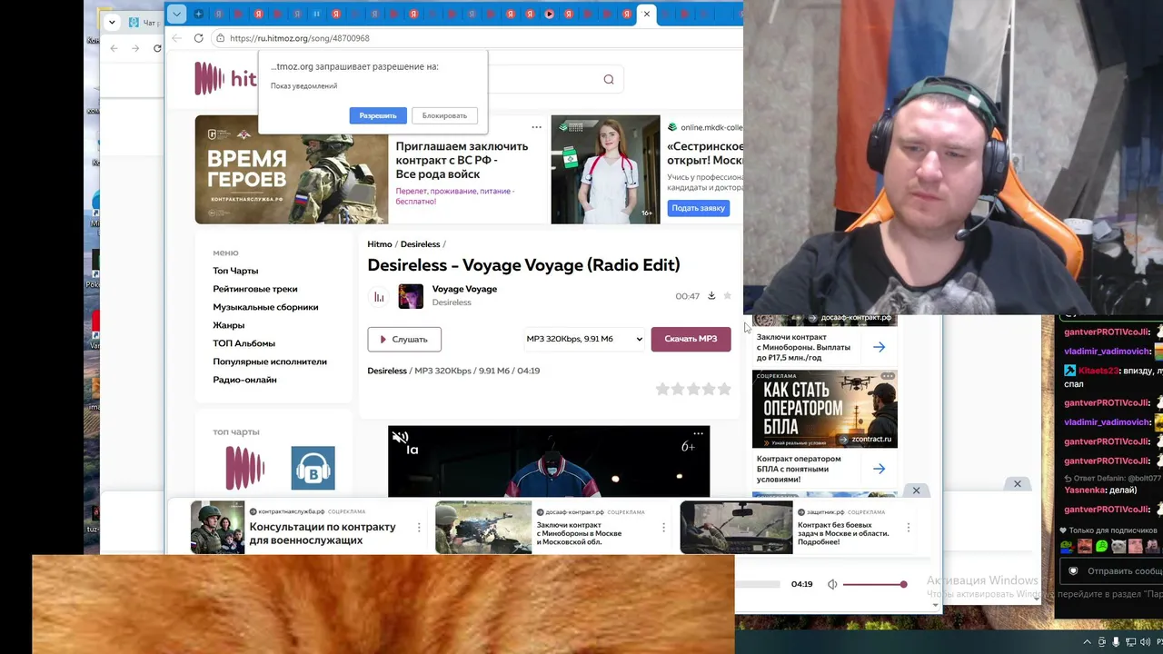Show hidden system tray icons

pos(1088,642)
